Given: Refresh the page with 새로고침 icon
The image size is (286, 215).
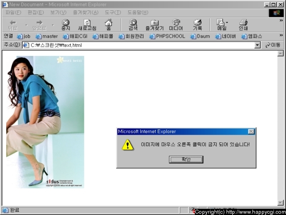Looking at the screenshot, I should click(87, 25).
